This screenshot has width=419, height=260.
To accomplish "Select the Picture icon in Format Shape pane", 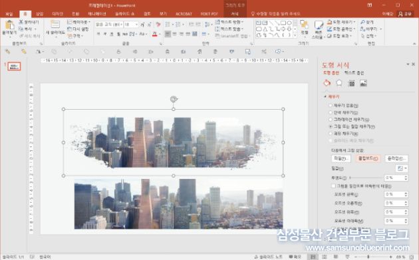I will click(363, 83).
